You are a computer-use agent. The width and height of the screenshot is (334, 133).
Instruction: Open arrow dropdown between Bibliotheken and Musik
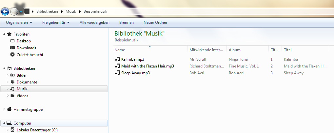tap(62, 11)
